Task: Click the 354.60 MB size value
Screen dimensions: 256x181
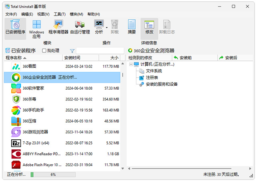Action: tap(111, 99)
